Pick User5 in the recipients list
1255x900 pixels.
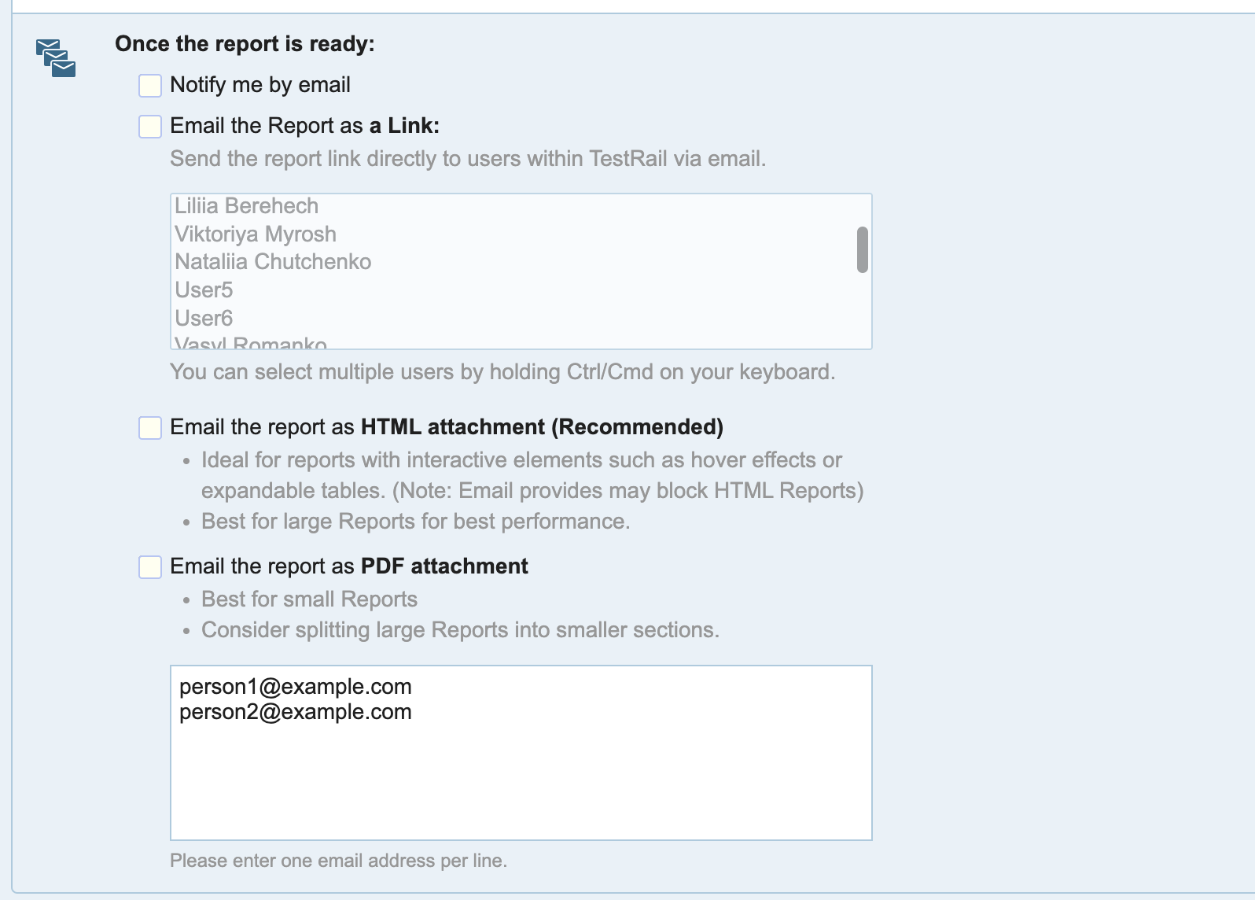tap(204, 290)
